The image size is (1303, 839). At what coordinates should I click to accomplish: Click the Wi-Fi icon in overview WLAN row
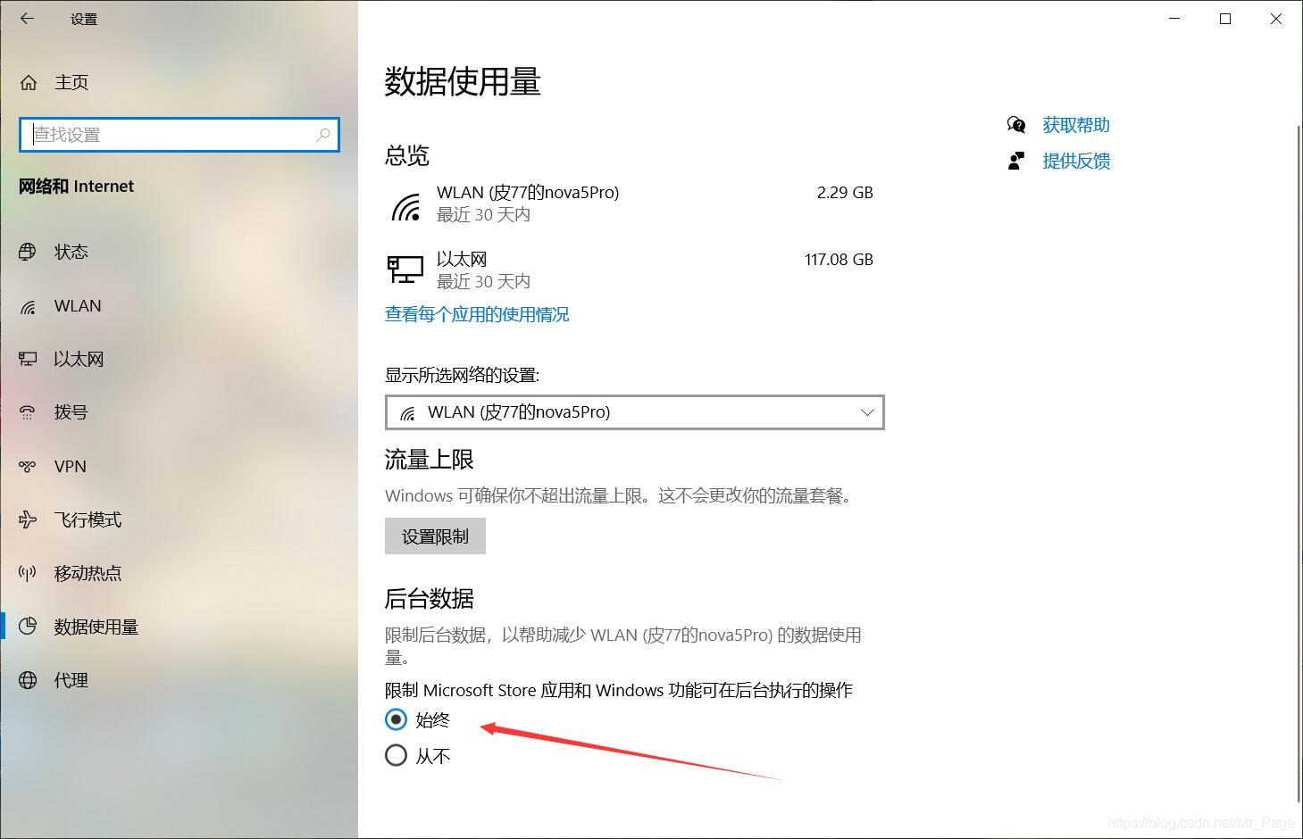click(406, 207)
